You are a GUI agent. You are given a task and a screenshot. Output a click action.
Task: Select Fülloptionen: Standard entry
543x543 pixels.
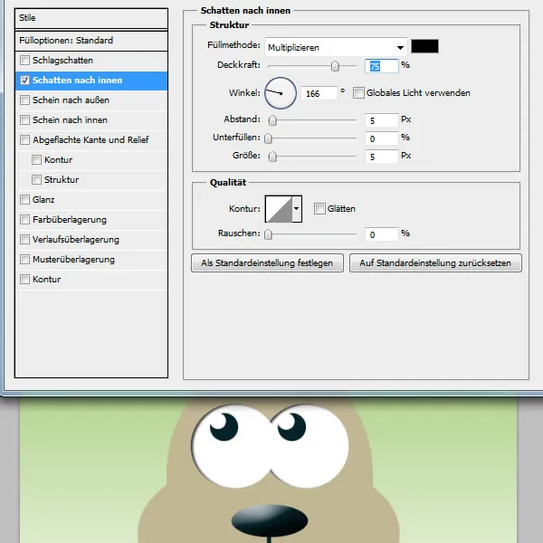coord(91,41)
